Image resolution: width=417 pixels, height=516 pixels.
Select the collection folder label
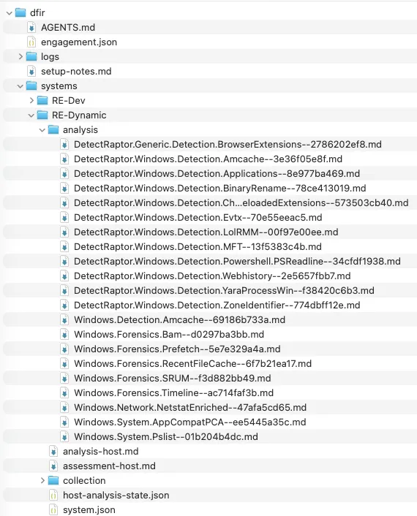coord(84,480)
